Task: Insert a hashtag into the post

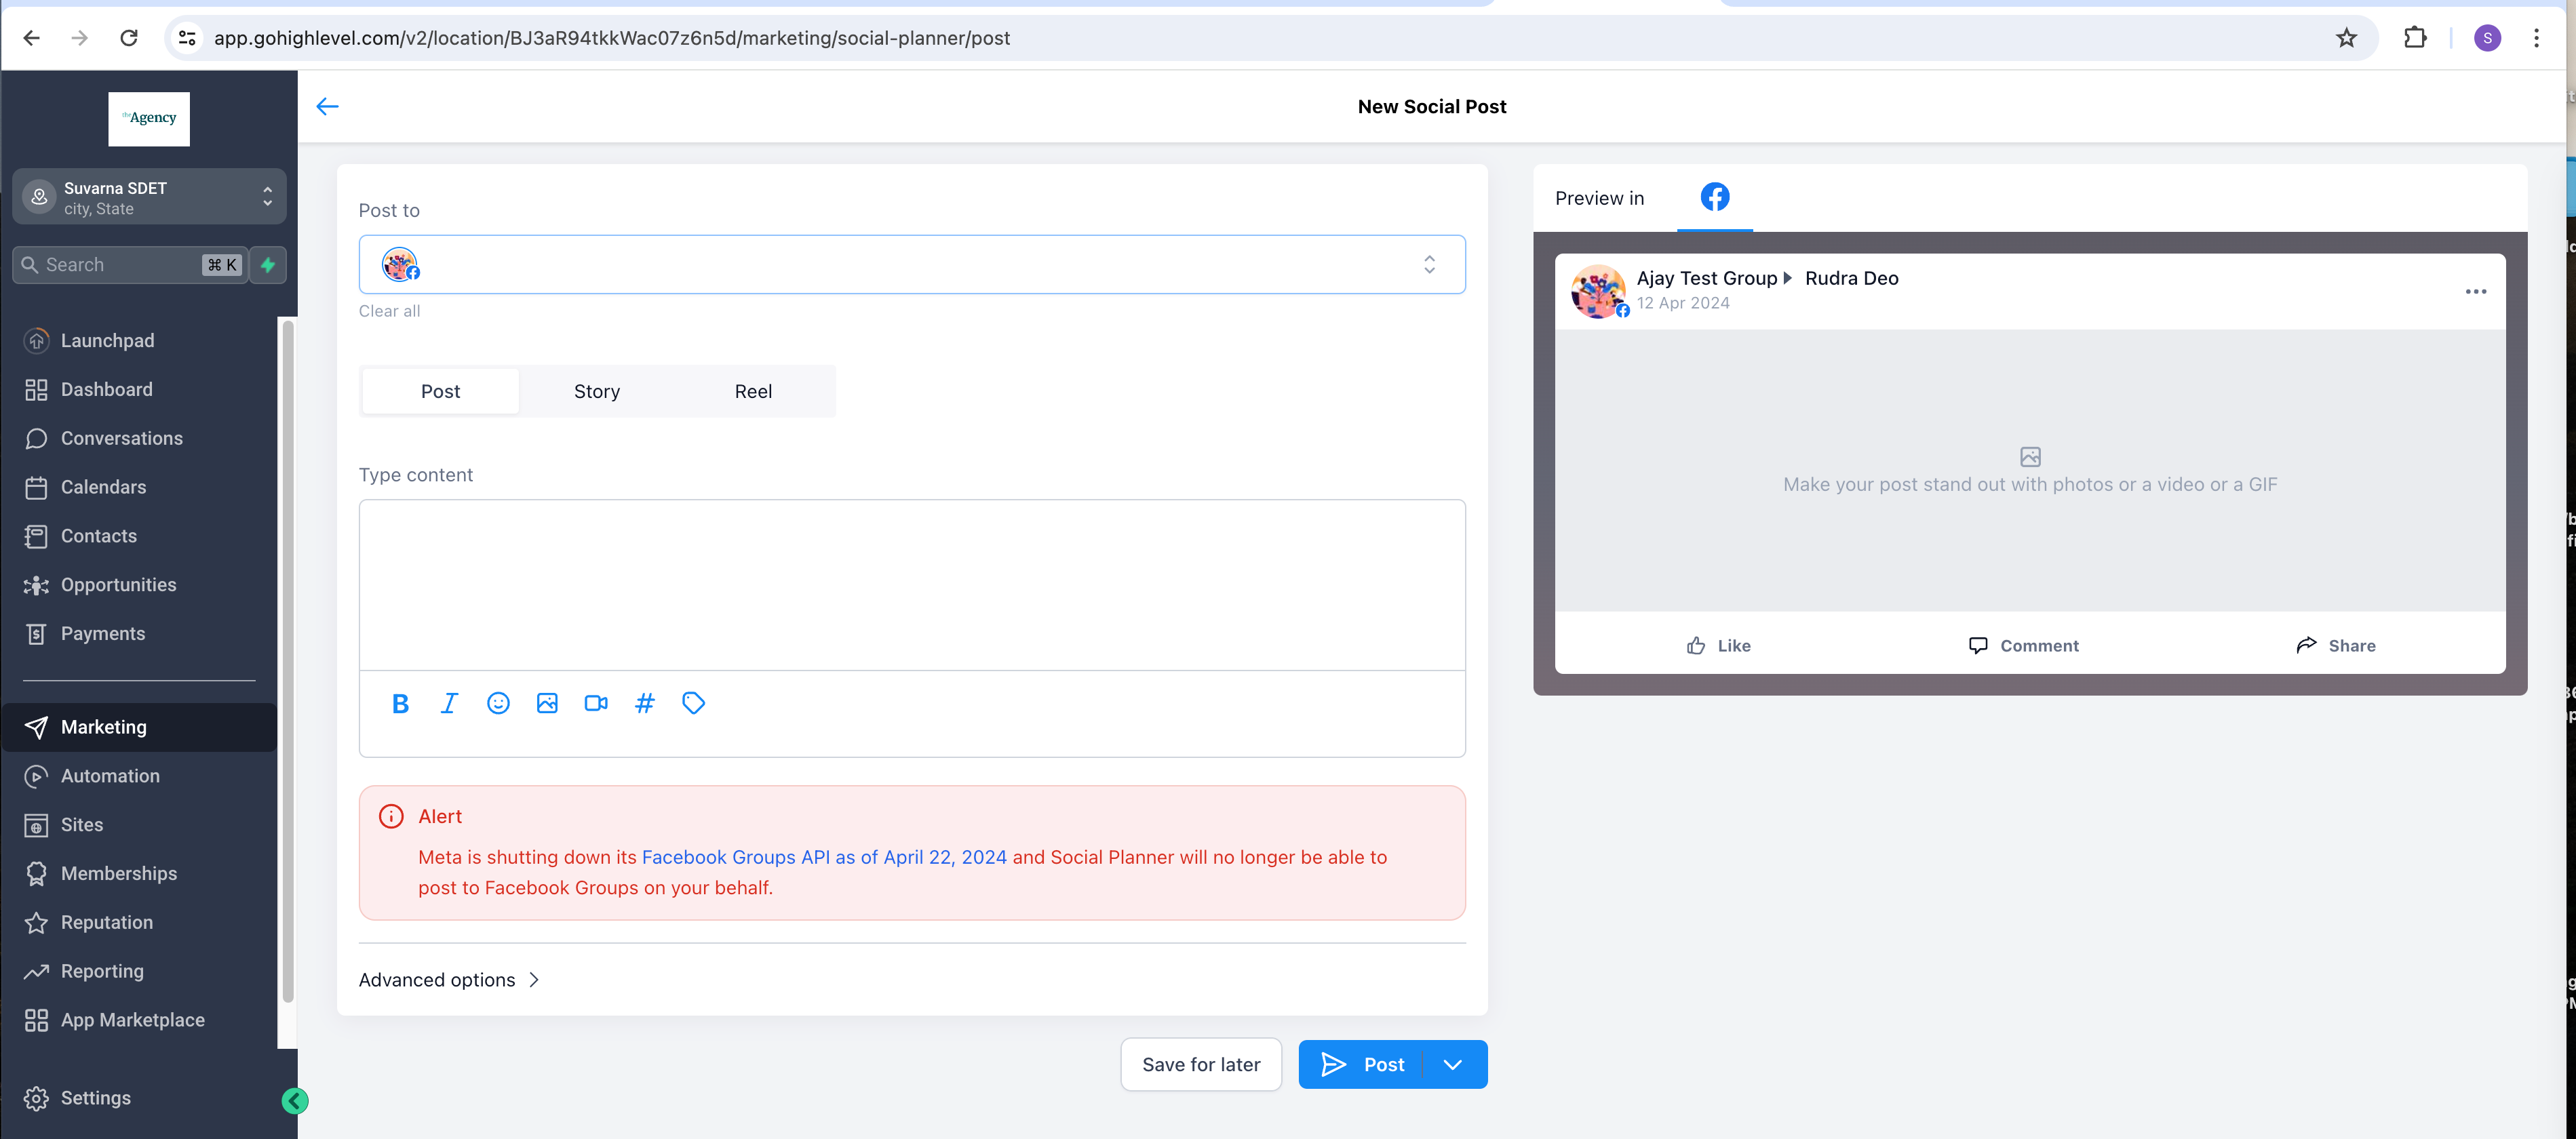Action: point(645,704)
